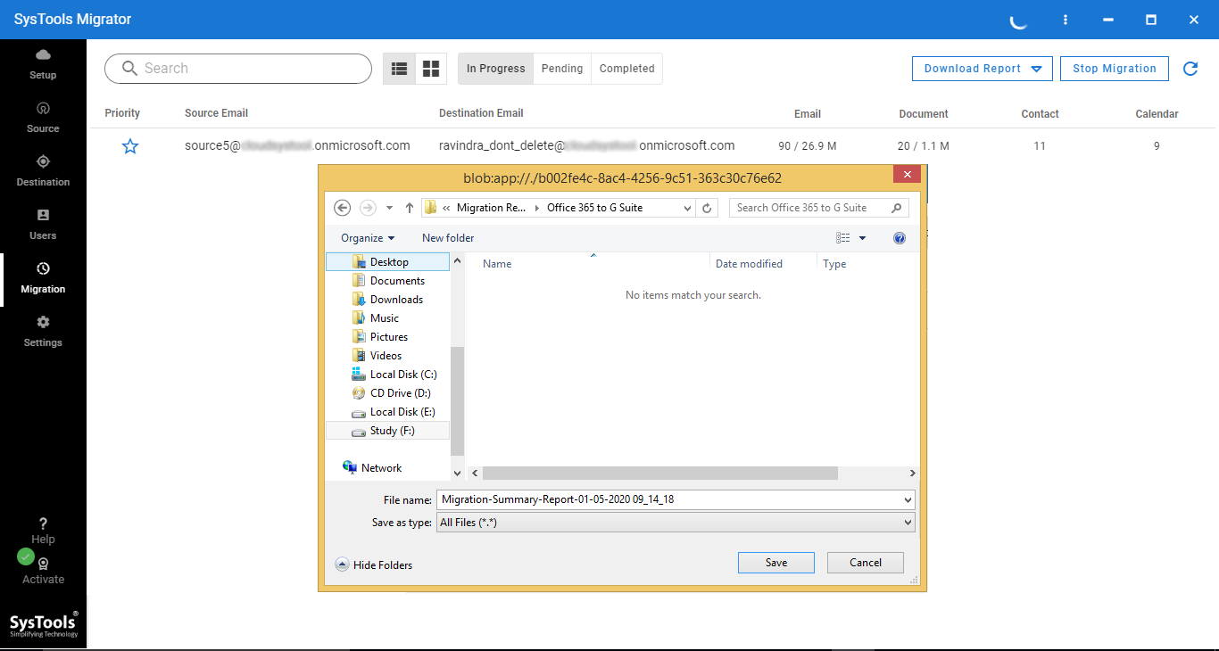The height and width of the screenshot is (651, 1219).
Task: Click Office 365 to G Suite breadcrumb
Action: 594,208
